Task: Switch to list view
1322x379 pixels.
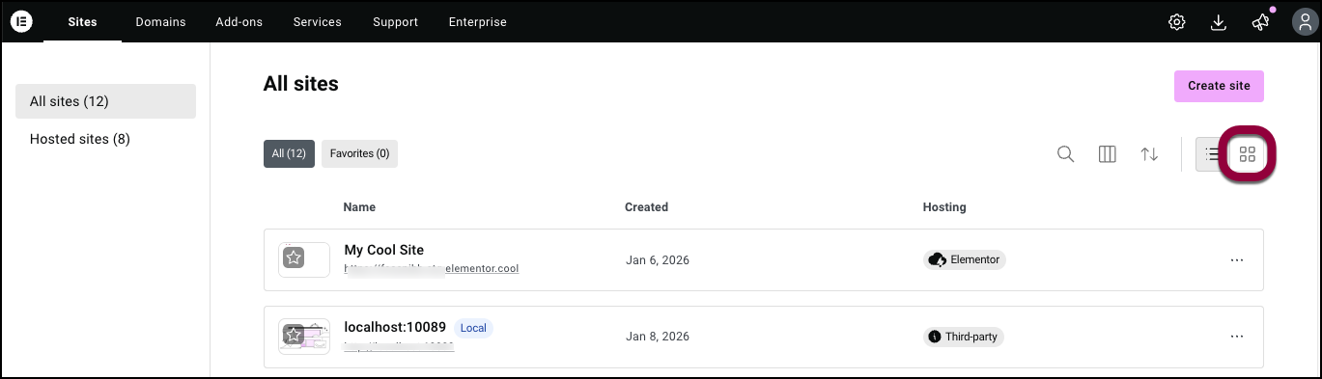Action: pyautogui.click(x=1211, y=154)
